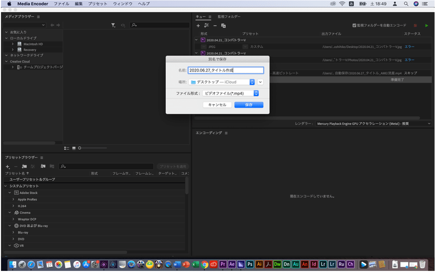
Task: Click the Preset Browser search field
Action: (106, 166)
